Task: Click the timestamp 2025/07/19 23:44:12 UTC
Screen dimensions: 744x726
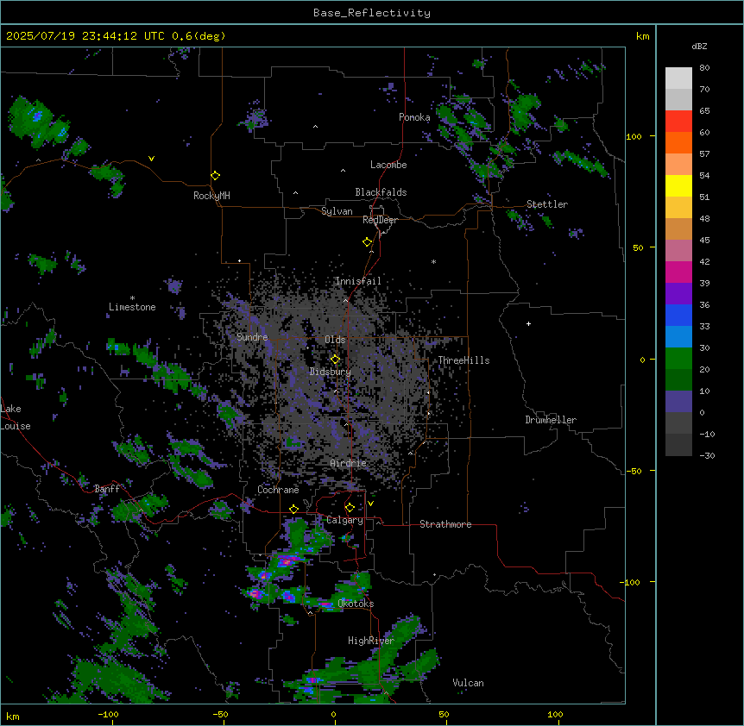Action: (85, 36)
